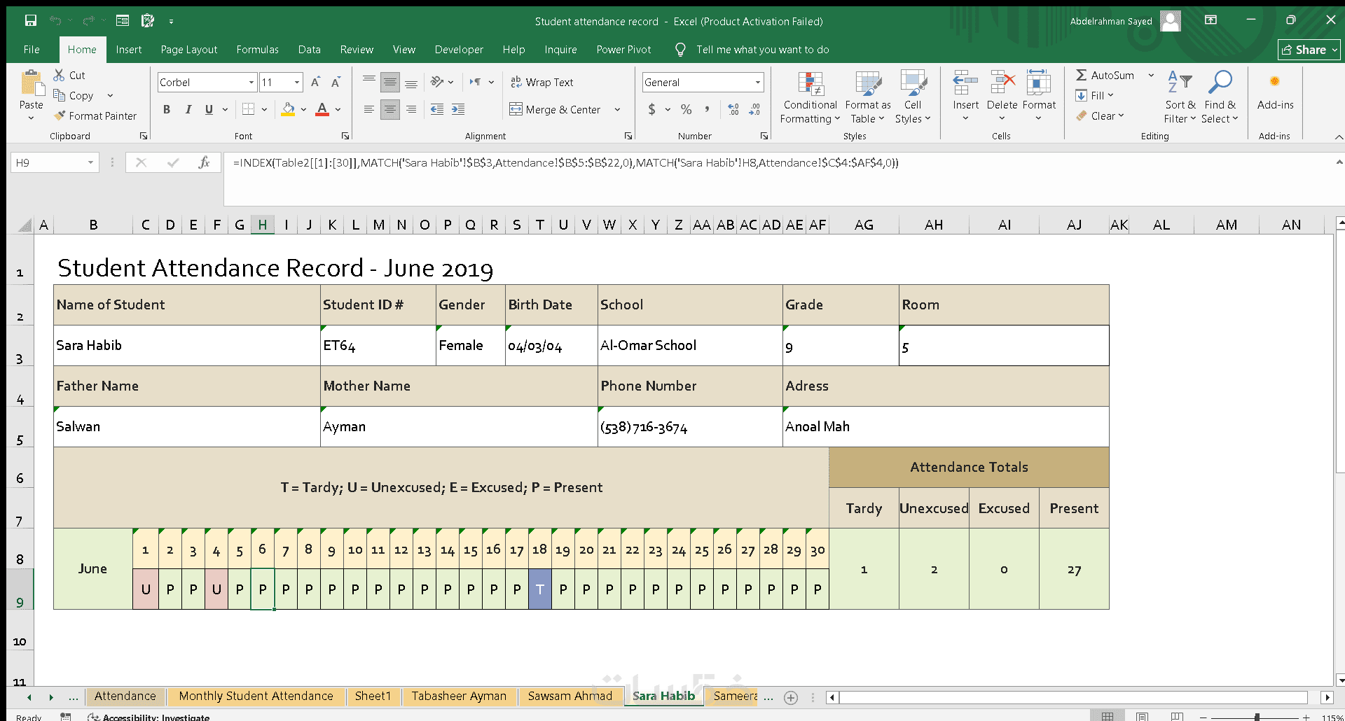Add a new sheet with plus button
Image resolution: width=1345 pixels, height=721 pixels.
[791, 697]
